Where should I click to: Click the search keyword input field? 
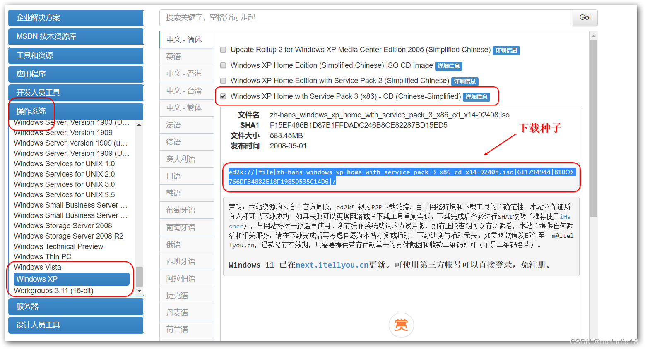pos(366,17)
